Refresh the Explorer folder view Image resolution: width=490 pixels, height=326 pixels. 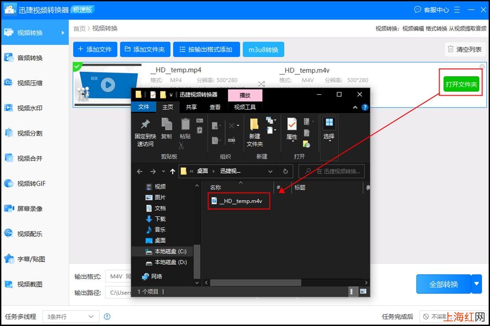pos(285,171)
